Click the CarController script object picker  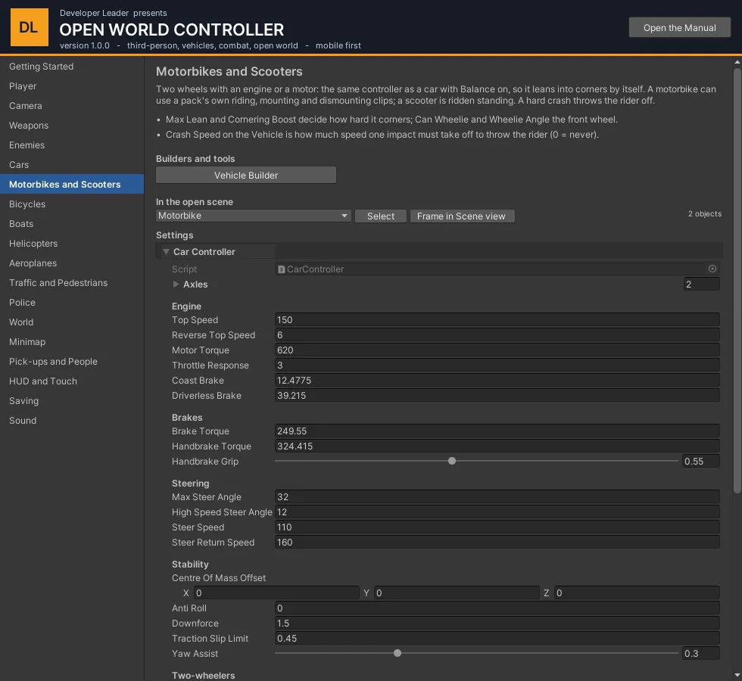click(x=712, y=269)
